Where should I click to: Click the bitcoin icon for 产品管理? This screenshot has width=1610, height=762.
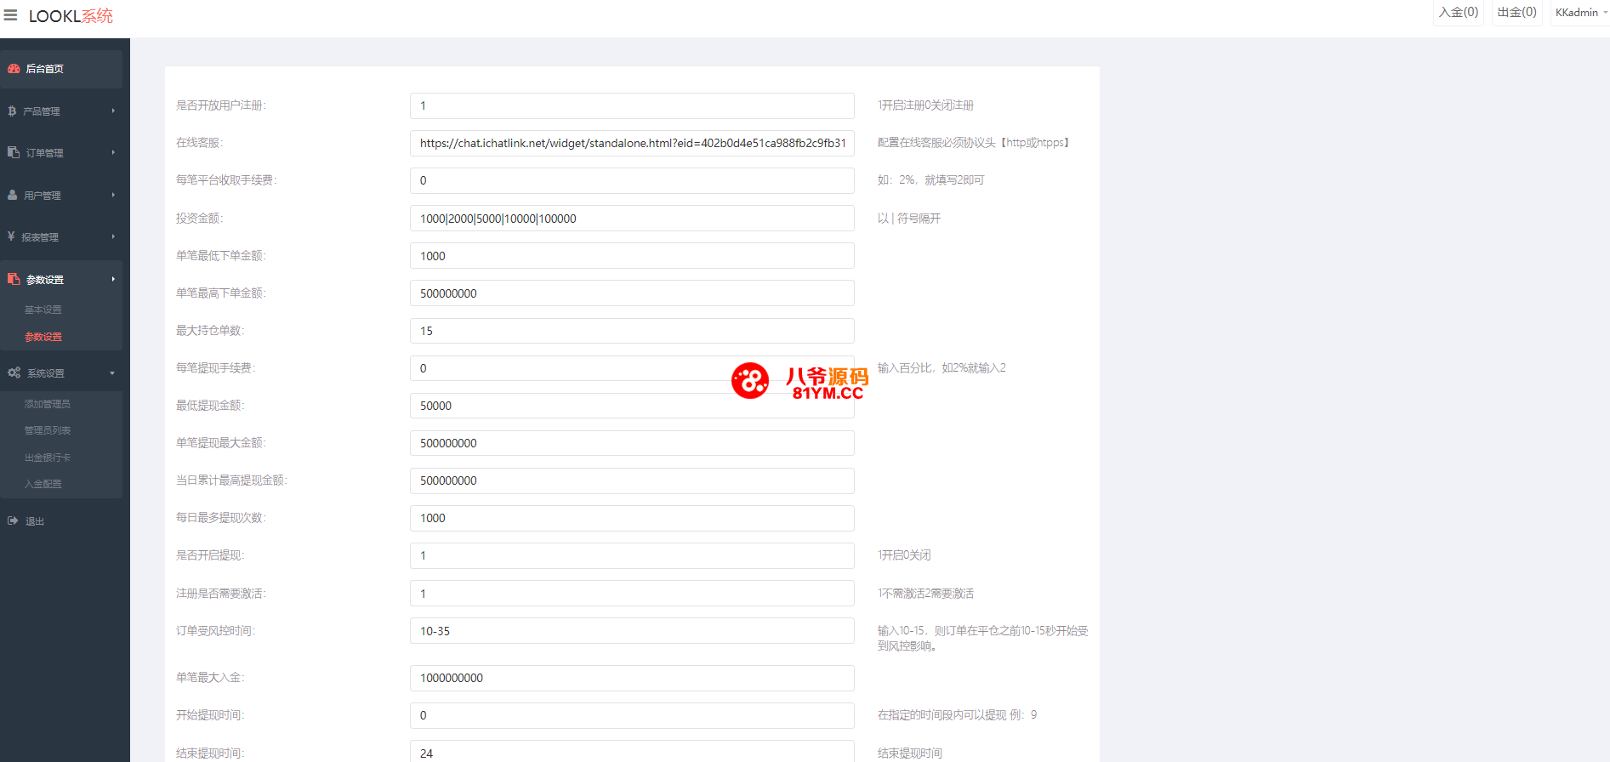[x=12, y=111]
